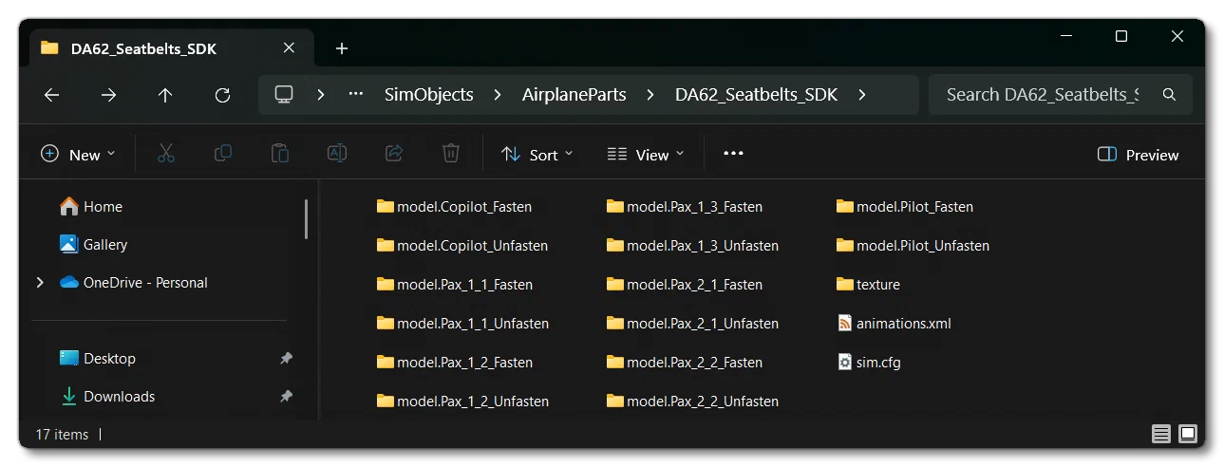
Task: Expand the chevron after This PC icon
Action: (321, 95)
